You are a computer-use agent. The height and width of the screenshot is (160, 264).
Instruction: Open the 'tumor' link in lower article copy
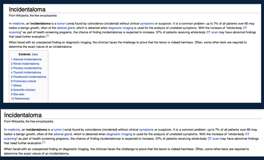58,130
